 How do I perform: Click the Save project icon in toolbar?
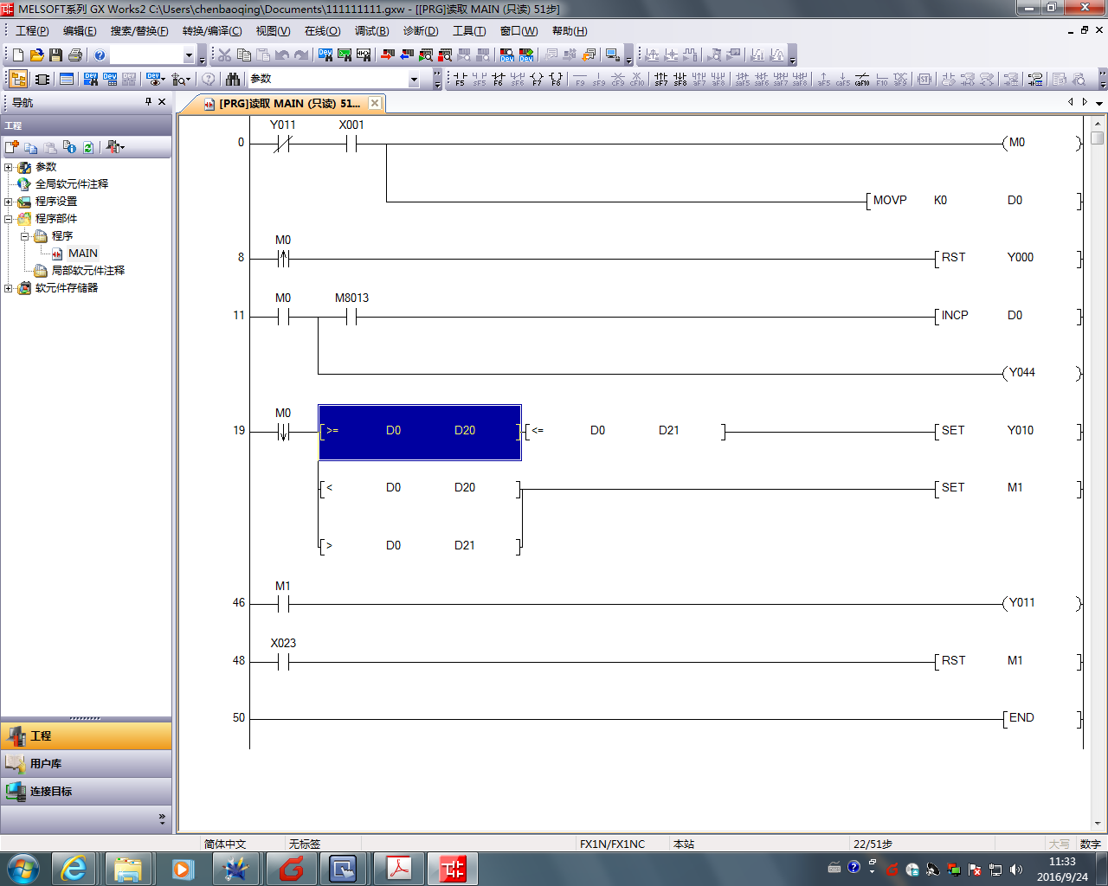coord(56,55)
